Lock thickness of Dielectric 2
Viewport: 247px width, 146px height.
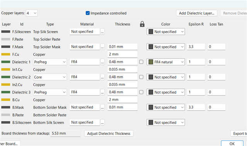(x=141, y=77)
